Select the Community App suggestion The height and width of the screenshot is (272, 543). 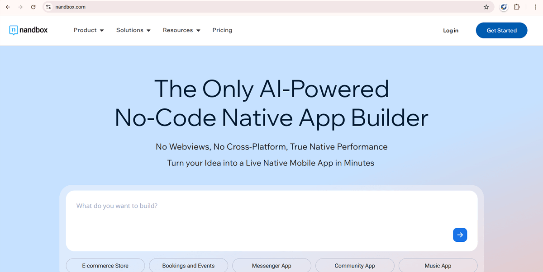tap(355, 265)
